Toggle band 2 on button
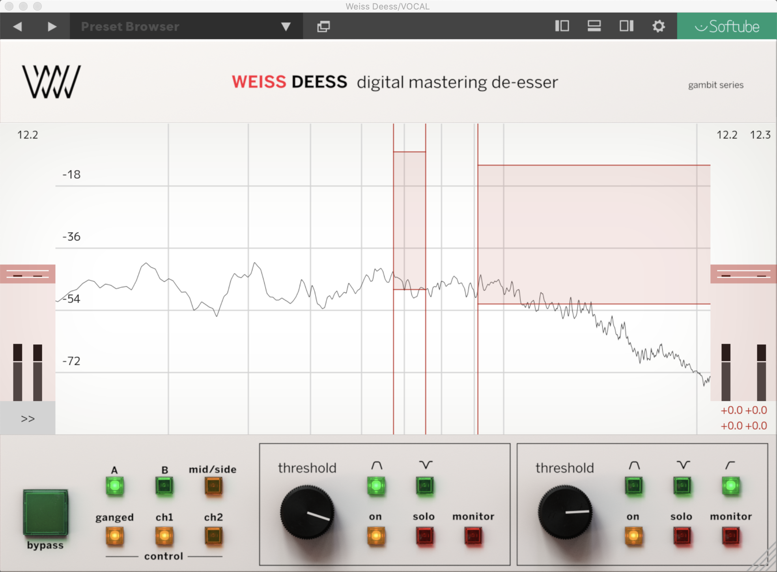The width and height of the screenshot is (777, 572). coord(634,536)
